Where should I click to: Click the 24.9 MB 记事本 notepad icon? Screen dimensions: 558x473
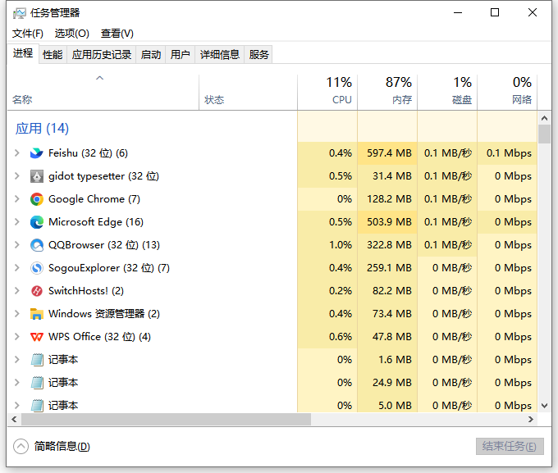(x=37, y=383)
